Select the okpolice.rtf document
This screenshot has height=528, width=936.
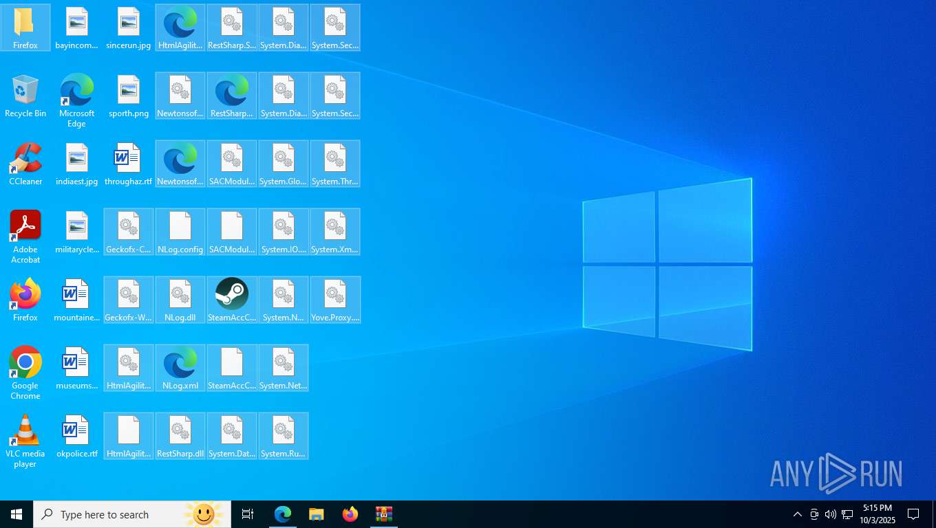pyautogui.click(x=77, y=437)
